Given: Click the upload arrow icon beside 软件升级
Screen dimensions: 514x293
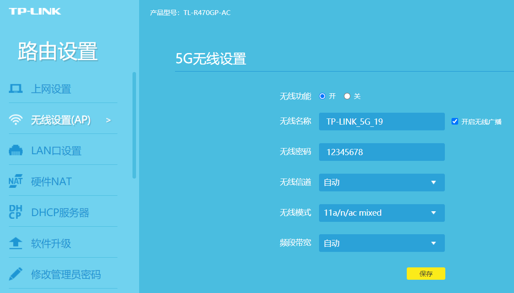Looking at the screenshot, I should click(x=16, y=243).
